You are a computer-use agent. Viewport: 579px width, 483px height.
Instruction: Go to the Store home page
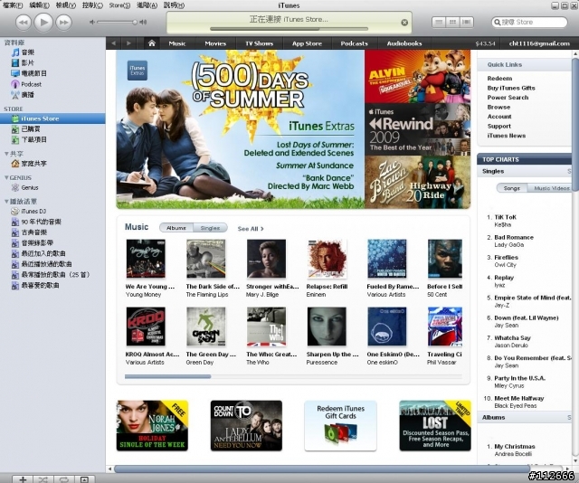tap(151, 43)
